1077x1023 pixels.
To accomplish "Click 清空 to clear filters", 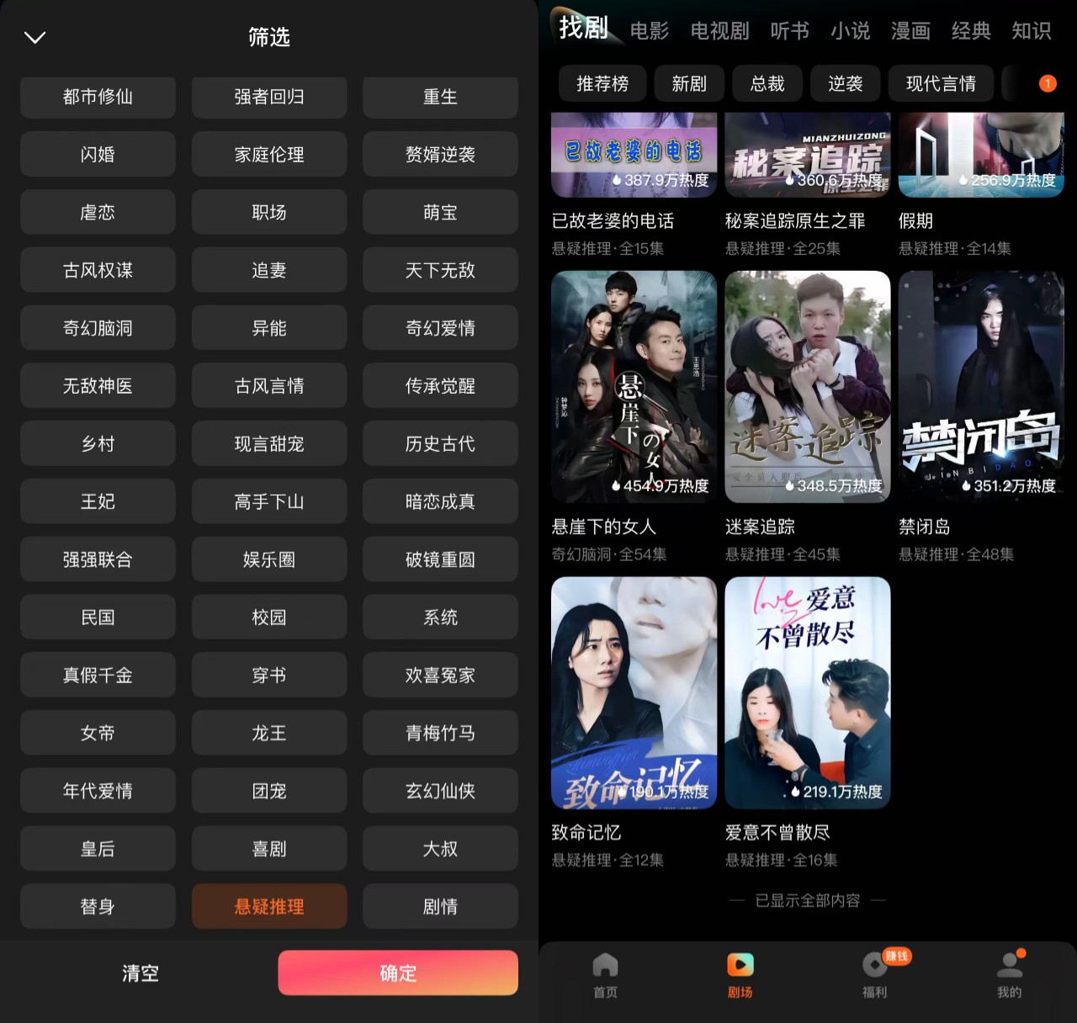I will (141, 973).
